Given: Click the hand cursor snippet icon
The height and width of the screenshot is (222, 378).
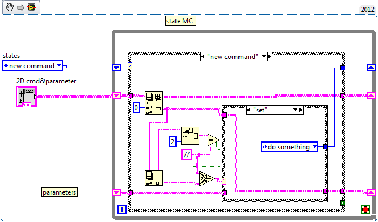Looking at the screenshot, I should (x=10, y=7).
